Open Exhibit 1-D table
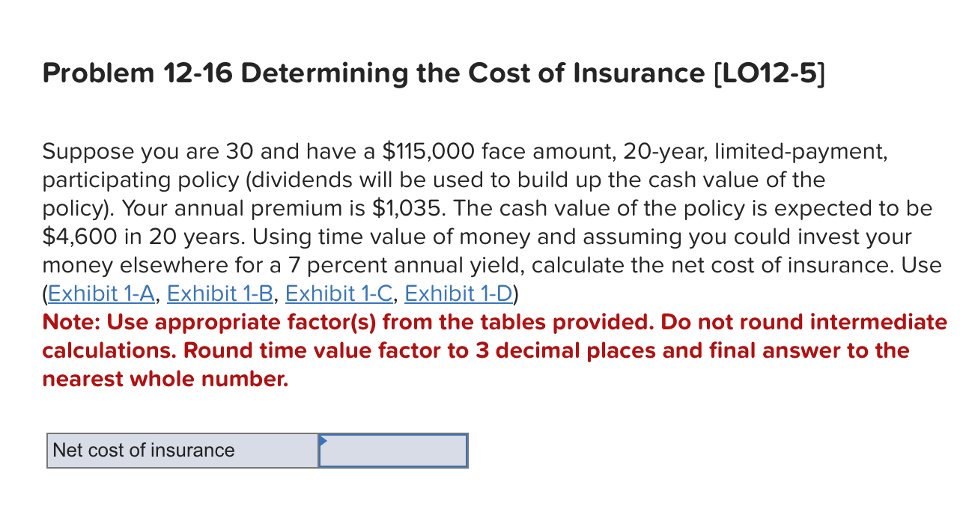The height and width of the screenshot is (509, 966). 458,293
